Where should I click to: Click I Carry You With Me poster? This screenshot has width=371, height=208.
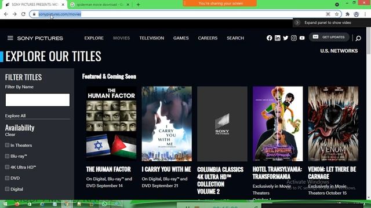coord(166,124)
